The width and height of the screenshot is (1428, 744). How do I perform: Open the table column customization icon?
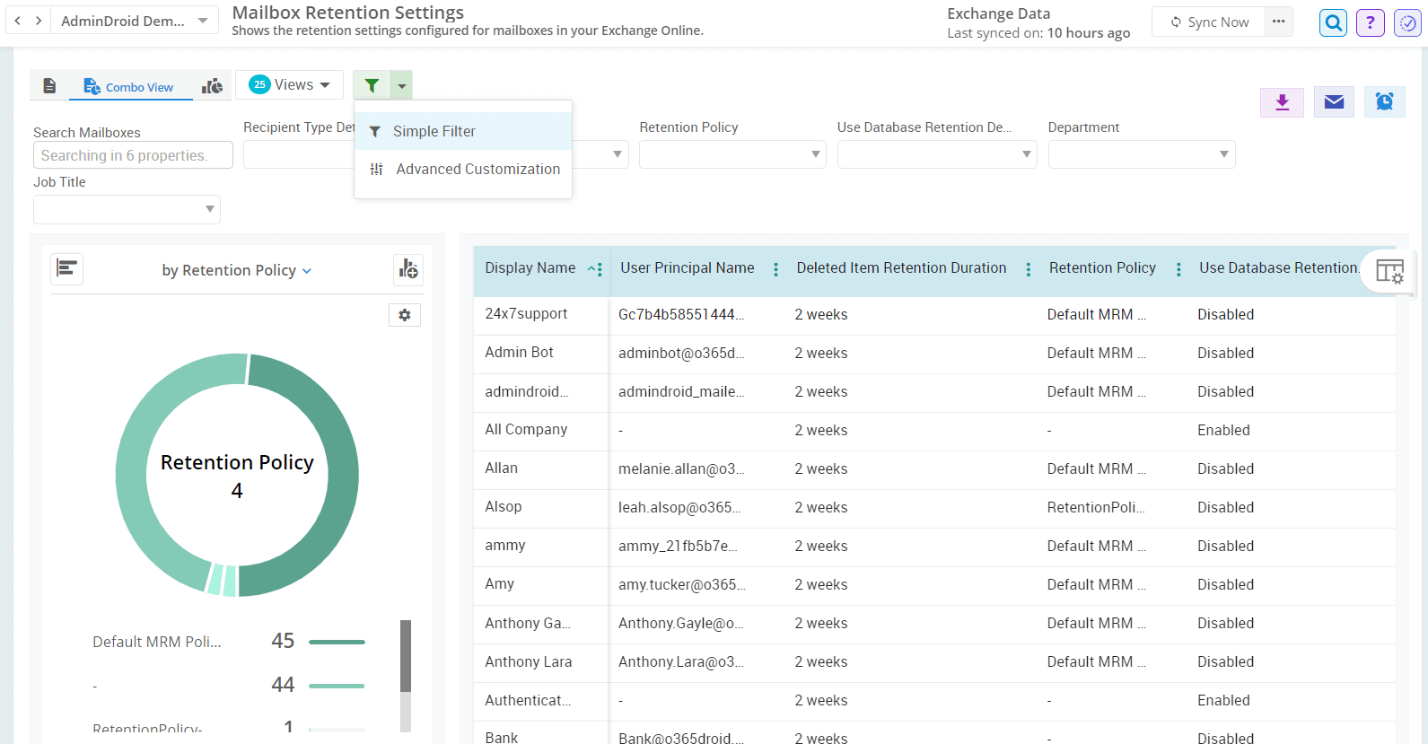coord(1389,271)
